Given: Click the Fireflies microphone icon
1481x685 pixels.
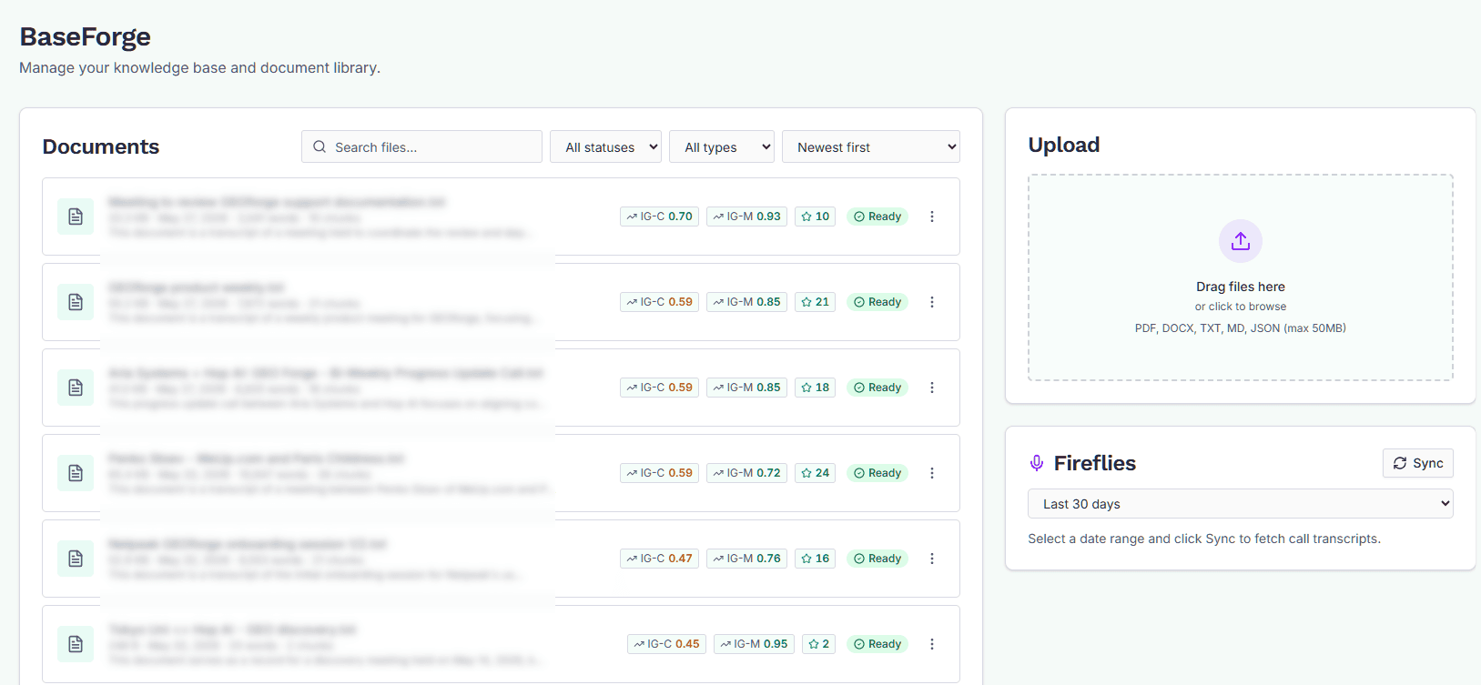Looking at the screenshot, I should coord(1036,463).
